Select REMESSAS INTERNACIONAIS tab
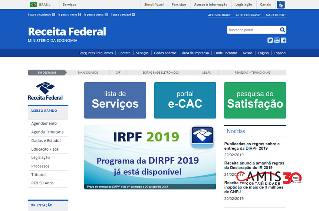This screenshot has height=211, width=319. pyautogui.click(x=252, y=73)
